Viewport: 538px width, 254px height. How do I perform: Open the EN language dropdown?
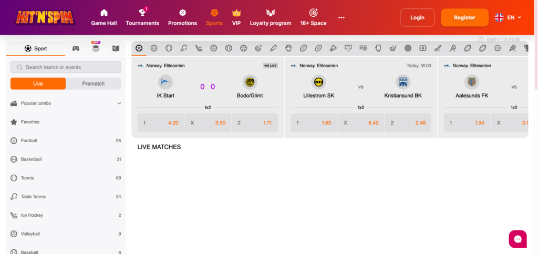(508, 17)
